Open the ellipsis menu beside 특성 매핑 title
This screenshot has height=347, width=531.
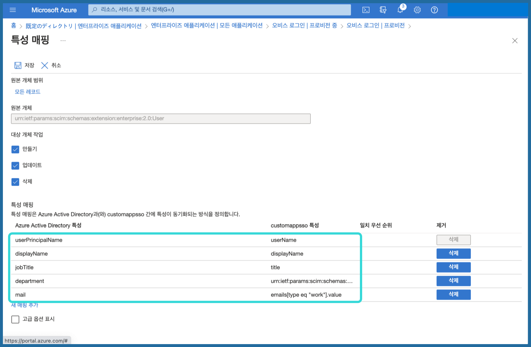[63, 40]
